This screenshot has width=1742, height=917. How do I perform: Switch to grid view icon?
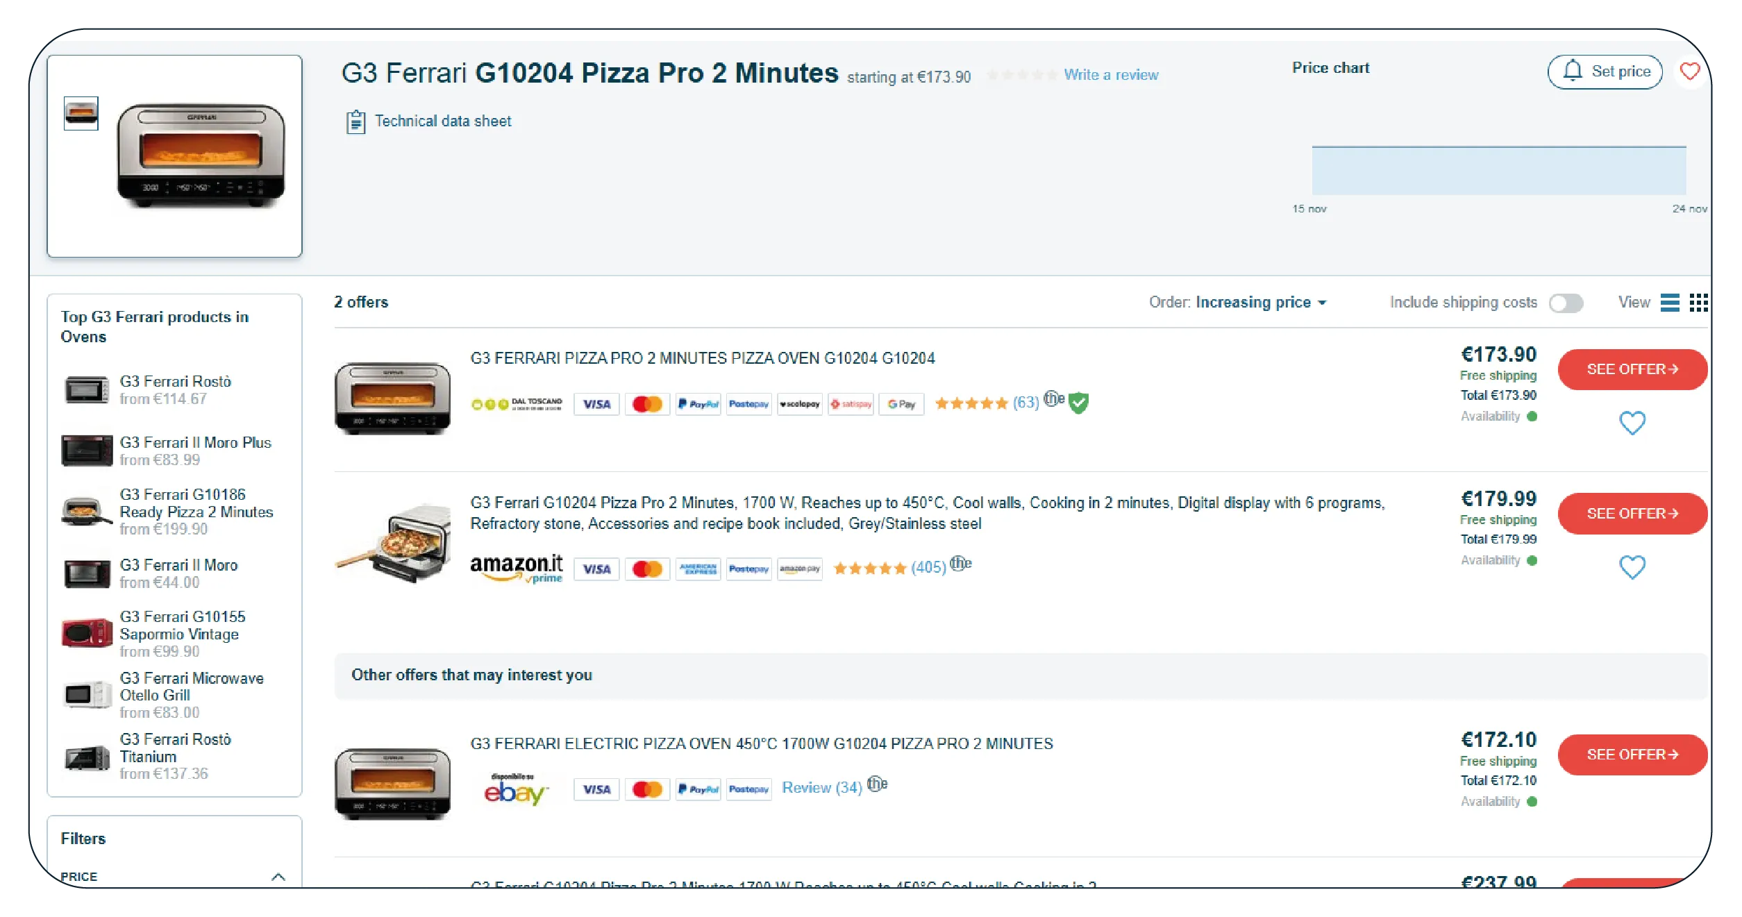tap(1698, 303)
